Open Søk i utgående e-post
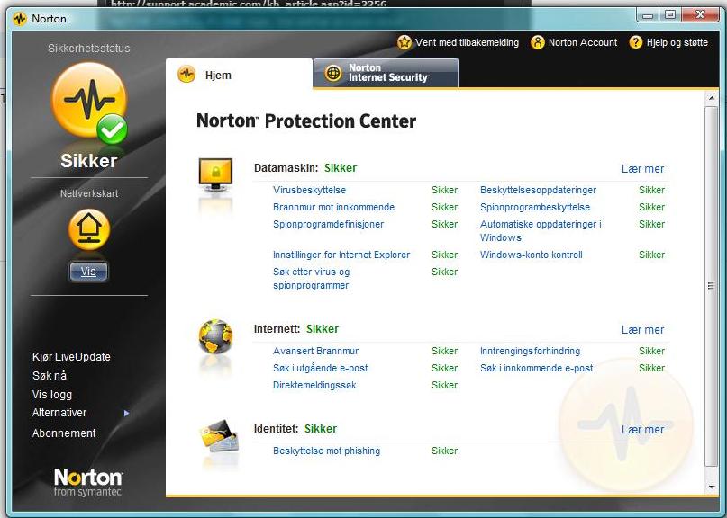727x518 pixels. [321, 368]
